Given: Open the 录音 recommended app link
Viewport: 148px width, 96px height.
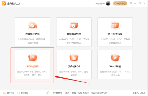Looking at the screenshot, I should tap(74, 93).
